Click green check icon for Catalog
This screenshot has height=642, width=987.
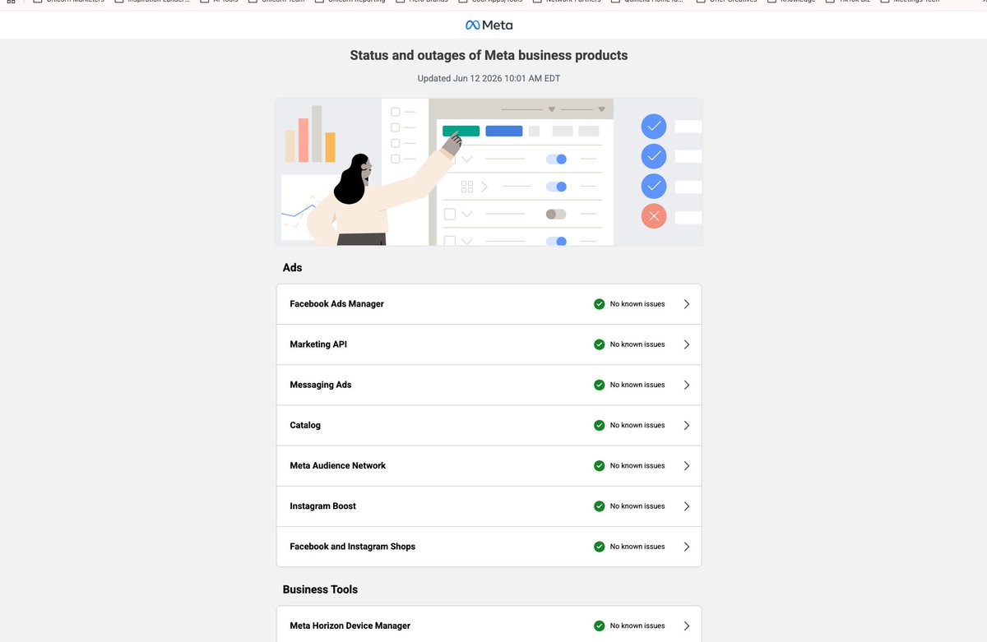(x=599, y=425)
